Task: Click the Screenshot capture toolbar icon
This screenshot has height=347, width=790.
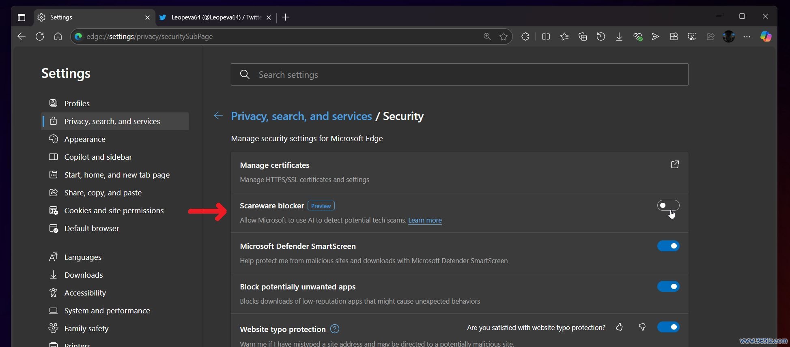Action: coord(692,36)
